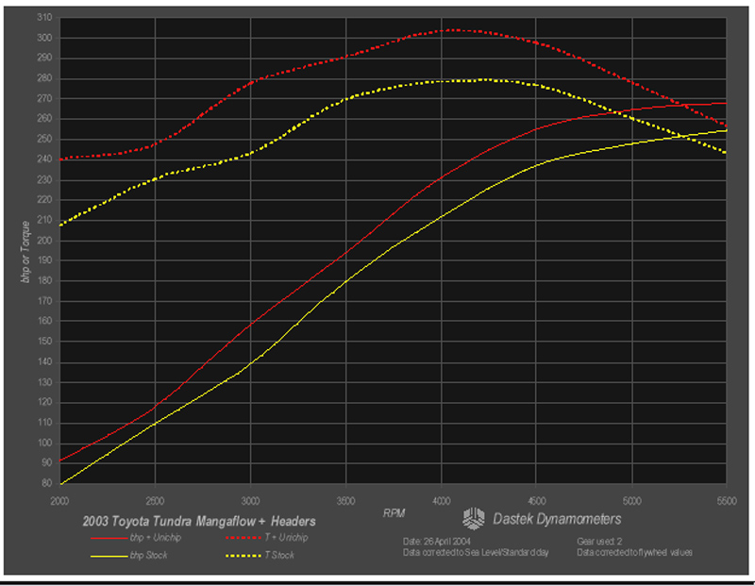Click the 190 value on the y-axis

[44, 260]
